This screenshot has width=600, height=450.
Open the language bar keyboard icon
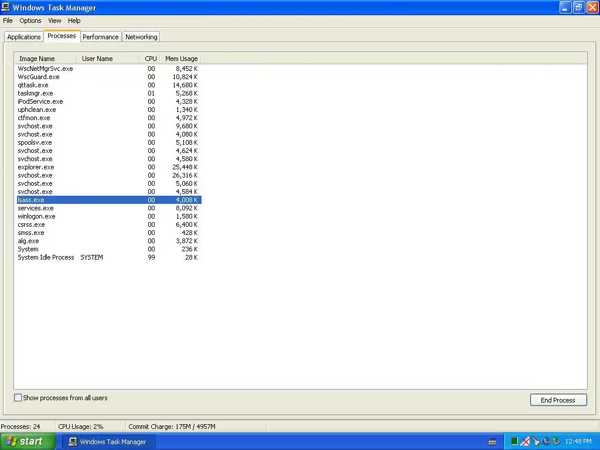click(492, 442)
